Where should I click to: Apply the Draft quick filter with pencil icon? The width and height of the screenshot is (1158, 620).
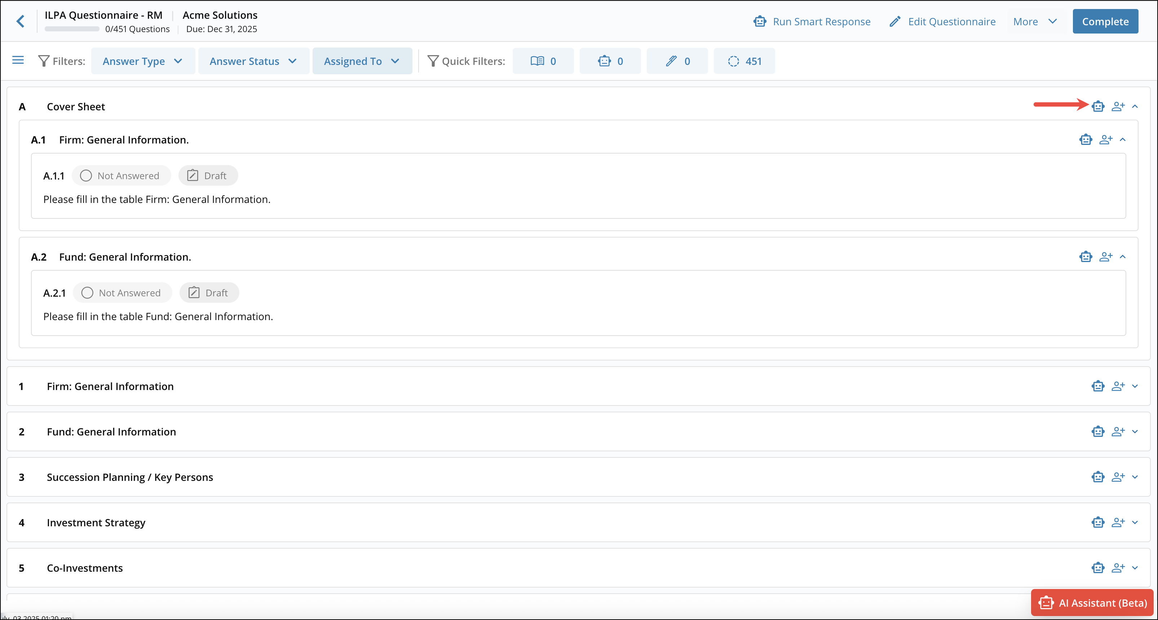click(x=677, y=61)
